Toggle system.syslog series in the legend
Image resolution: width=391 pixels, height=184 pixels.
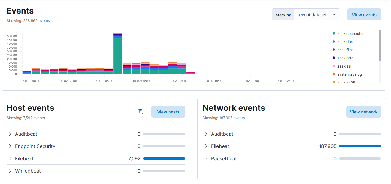coord(349,74)
